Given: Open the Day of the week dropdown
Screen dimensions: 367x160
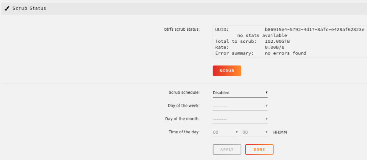Looking at the screenshot, I should click(x=240, y=106).
